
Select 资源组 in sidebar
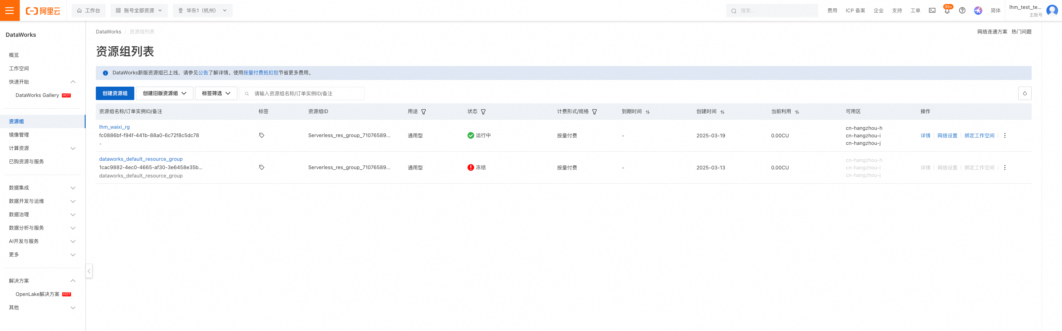pyautogui.click(x=42, y=121)
